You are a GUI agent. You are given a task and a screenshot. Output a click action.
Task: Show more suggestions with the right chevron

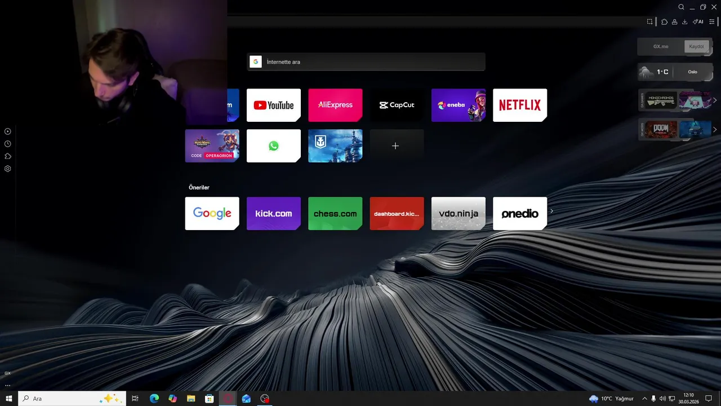(551, 211)
